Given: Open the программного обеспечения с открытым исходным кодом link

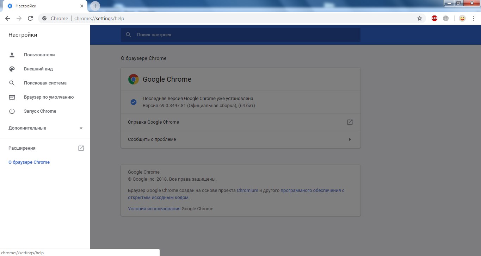Looking at the screenshot, I should [236, 194].
